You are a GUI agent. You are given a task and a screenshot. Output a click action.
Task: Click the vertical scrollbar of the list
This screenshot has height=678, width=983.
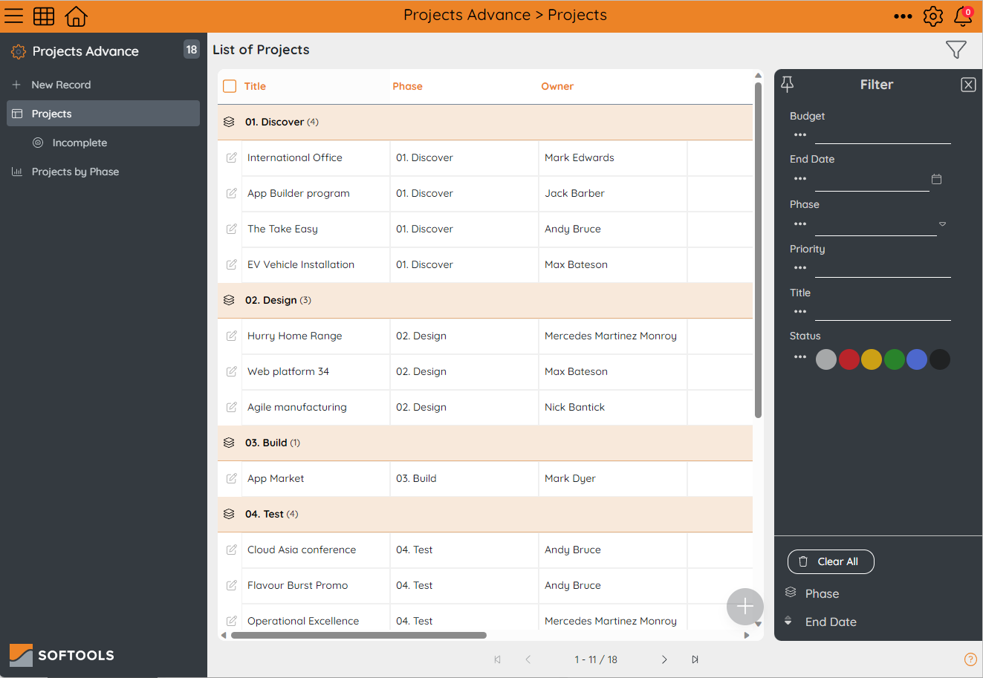coord(758,250)
